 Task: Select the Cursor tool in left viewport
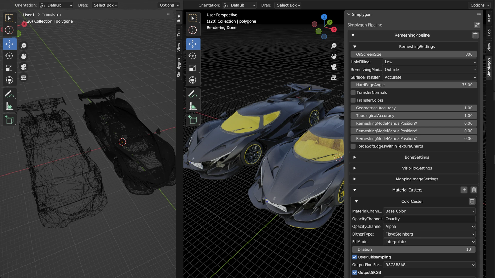click(x=10, y=30)
